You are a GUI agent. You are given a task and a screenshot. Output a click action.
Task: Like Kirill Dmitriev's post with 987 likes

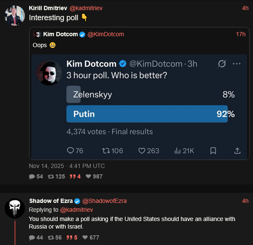[x=88, y=177]
